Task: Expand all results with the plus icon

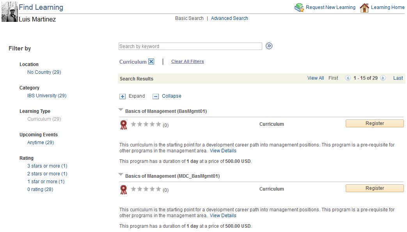Action: point(122,96)
